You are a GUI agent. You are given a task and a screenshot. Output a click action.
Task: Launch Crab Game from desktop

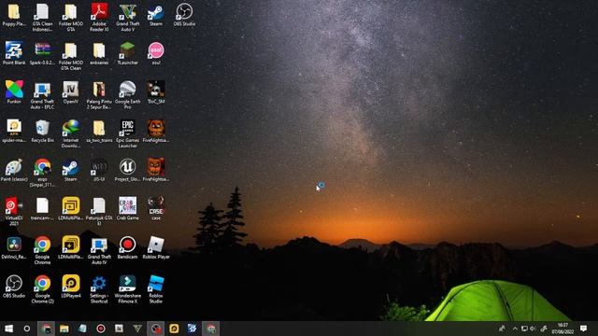pyautogui.click(x=127, y=209)
